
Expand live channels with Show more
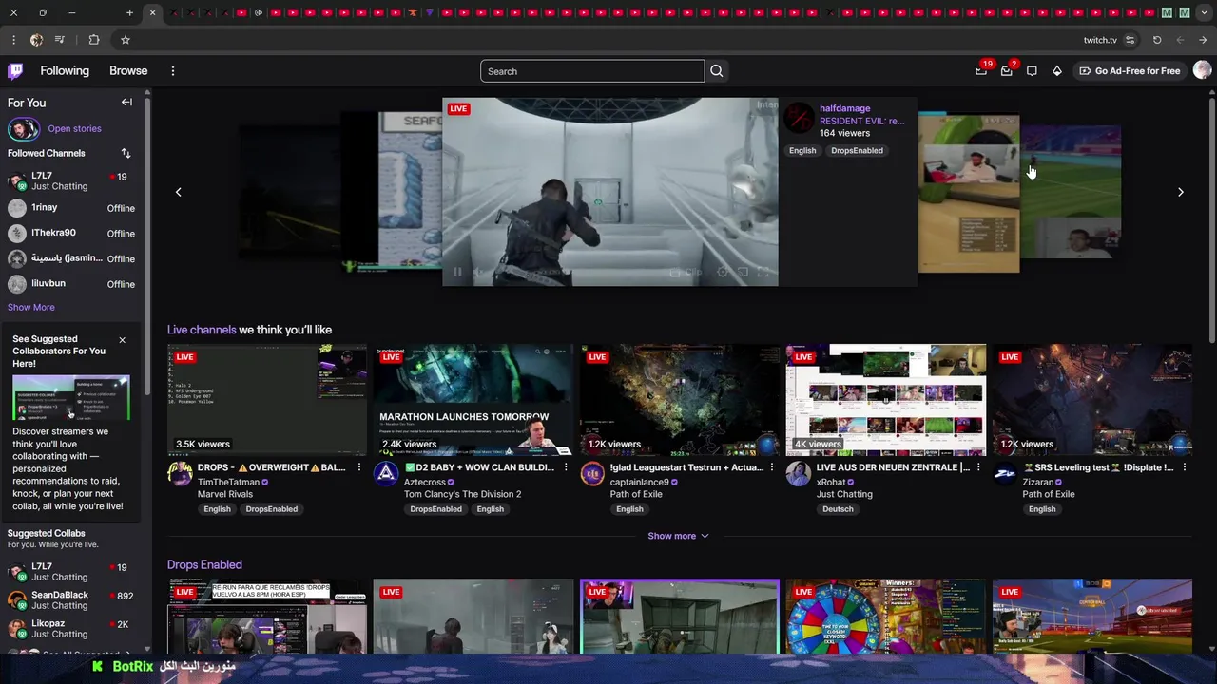[678, 536]
